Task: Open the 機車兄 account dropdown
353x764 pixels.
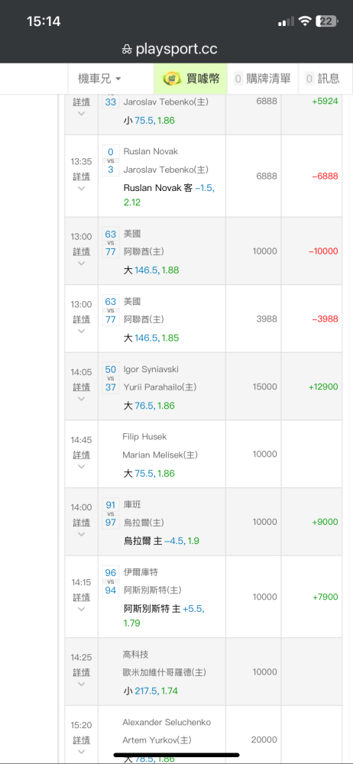Action: (99, 79)
